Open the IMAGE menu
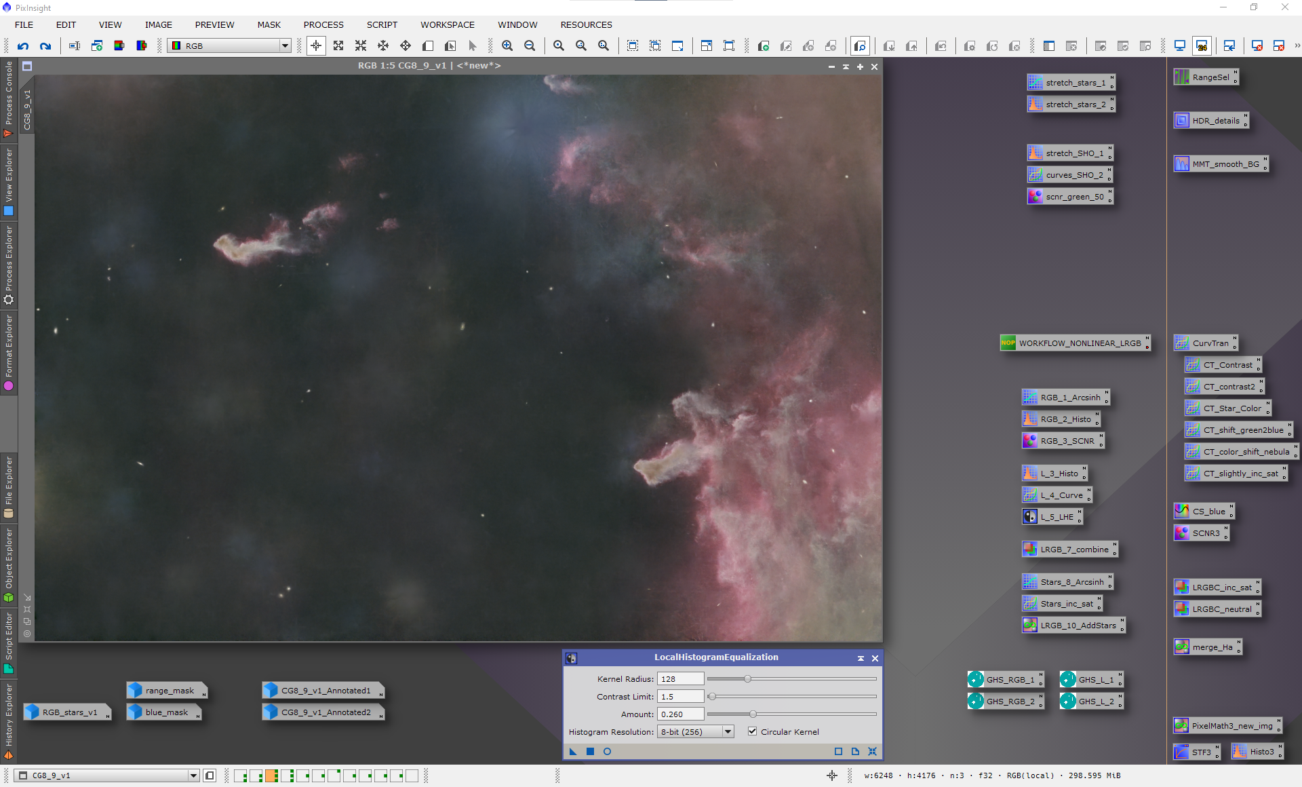Screen dimensions: 1302x787 click(x=158, y=24)
